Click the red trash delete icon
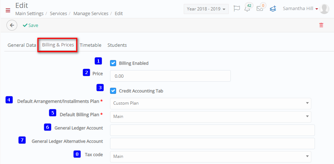 click(321, 25)
